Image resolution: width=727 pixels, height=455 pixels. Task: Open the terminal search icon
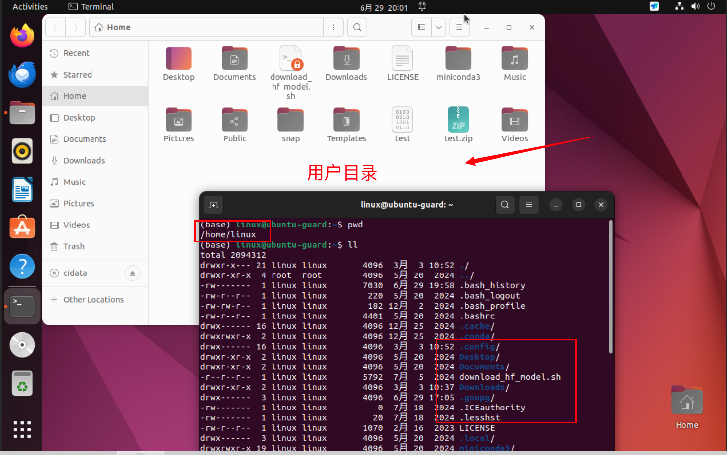pyautogui.click(x=505, y=205)
